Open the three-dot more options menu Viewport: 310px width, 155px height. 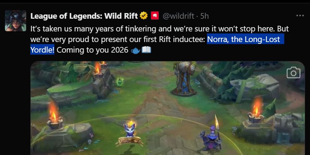pyautogui.click(x=300, y=16)
